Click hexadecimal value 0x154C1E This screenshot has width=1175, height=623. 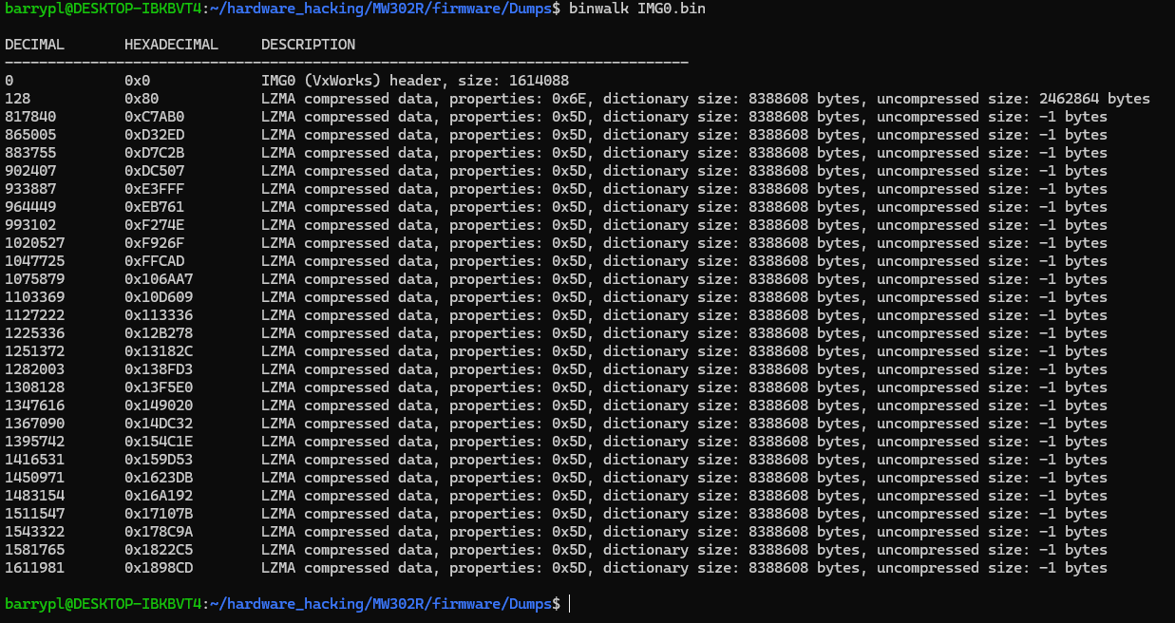[x=159, y=442]
